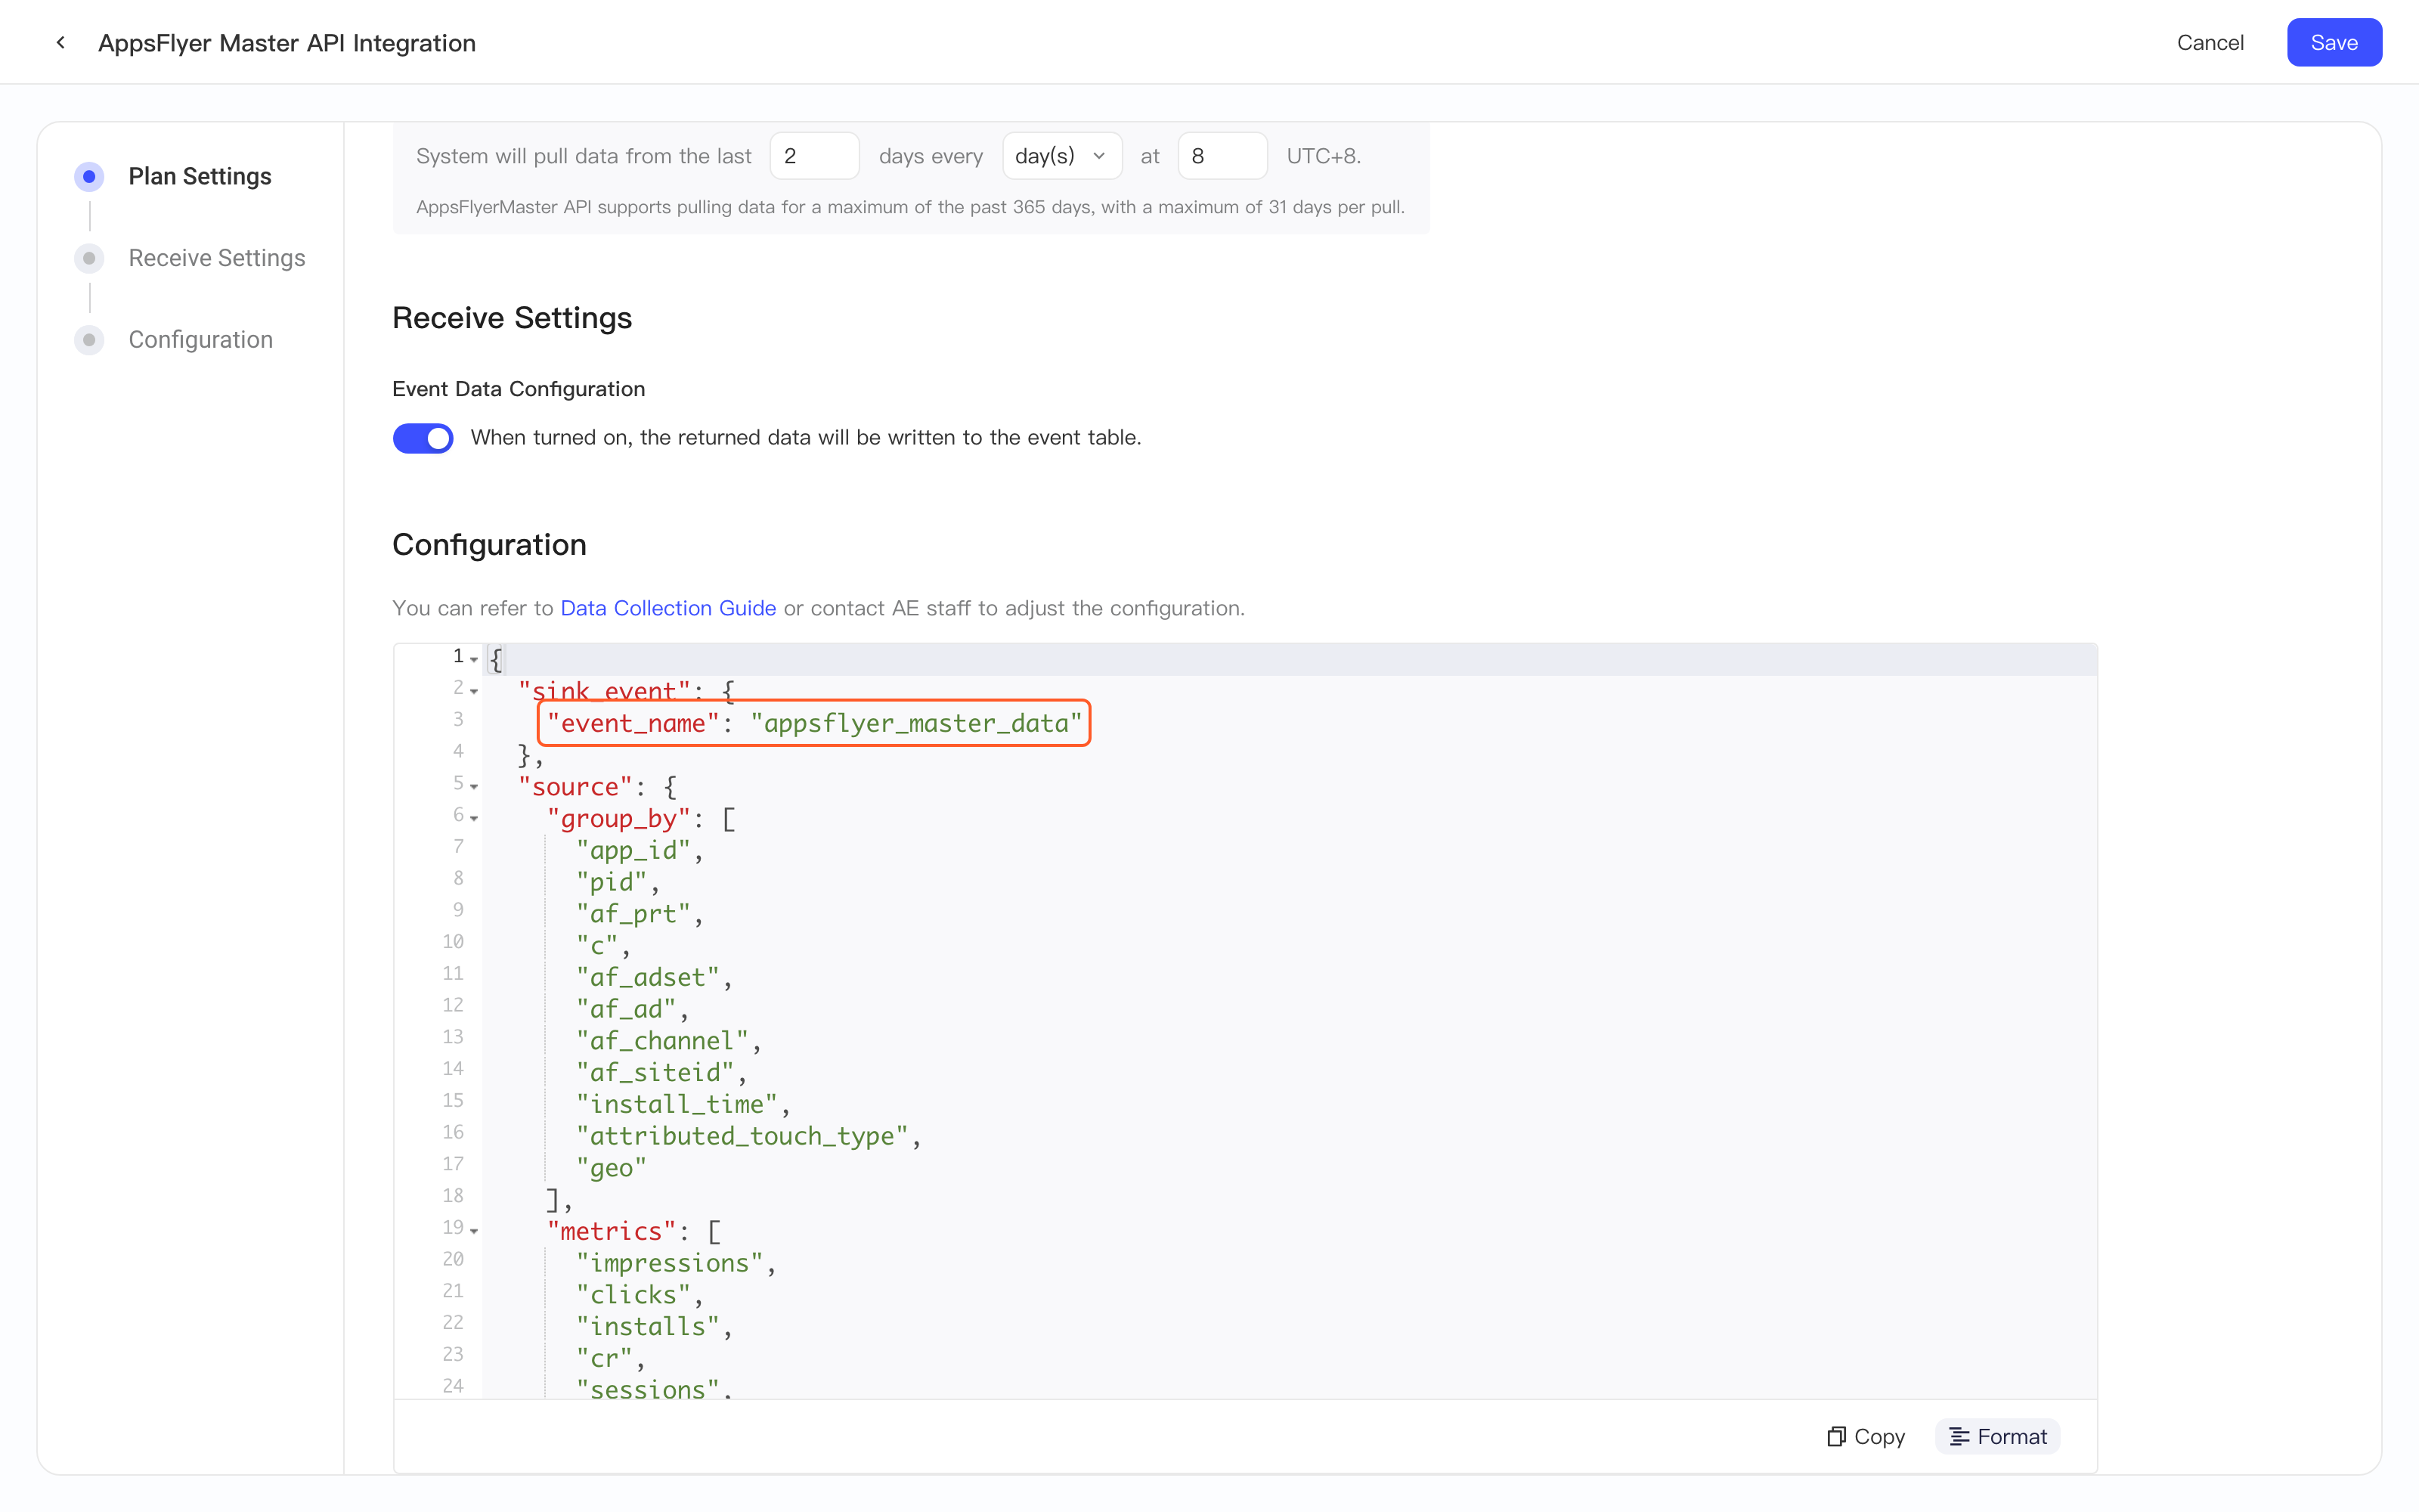Click the "appsflyer_master_data" value
The height and width of the screenshot is (1512, 2419).
(x=917, y=723)
